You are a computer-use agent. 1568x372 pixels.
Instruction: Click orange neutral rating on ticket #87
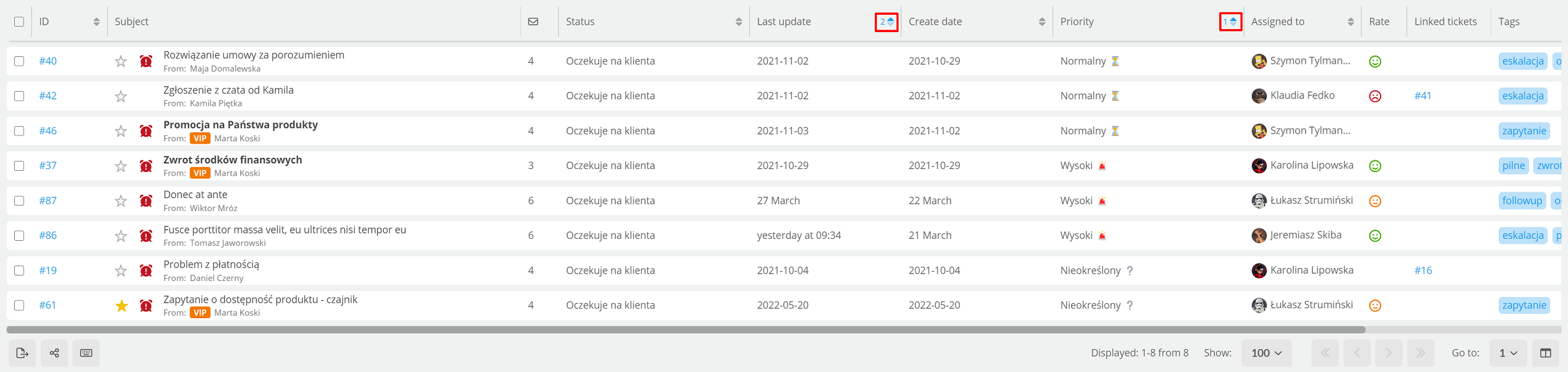click(x=1375, y=201)
